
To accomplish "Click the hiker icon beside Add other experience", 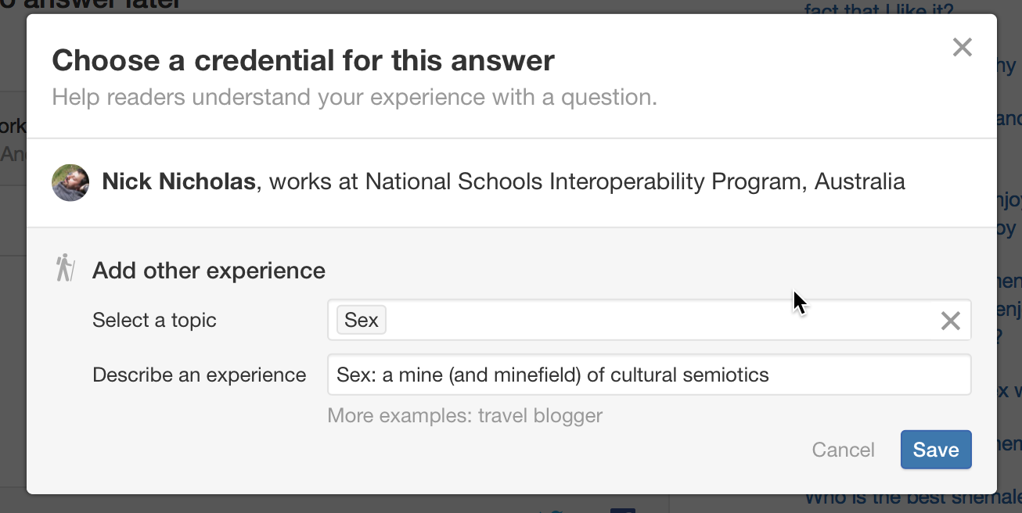I will pos(66,268).
